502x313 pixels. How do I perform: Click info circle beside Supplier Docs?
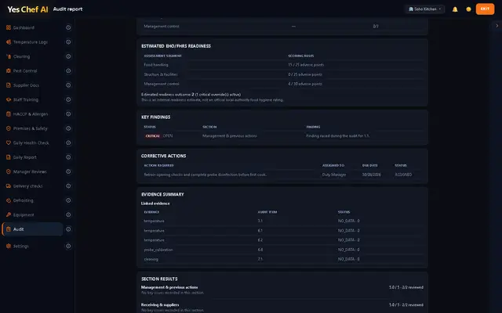click(x=68, y=85)
